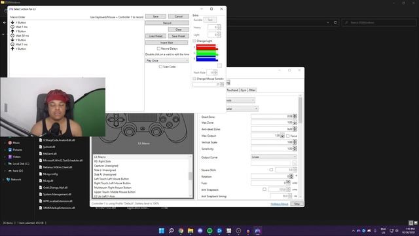Enable Scan Code checkbox

[x=160, y=67]
